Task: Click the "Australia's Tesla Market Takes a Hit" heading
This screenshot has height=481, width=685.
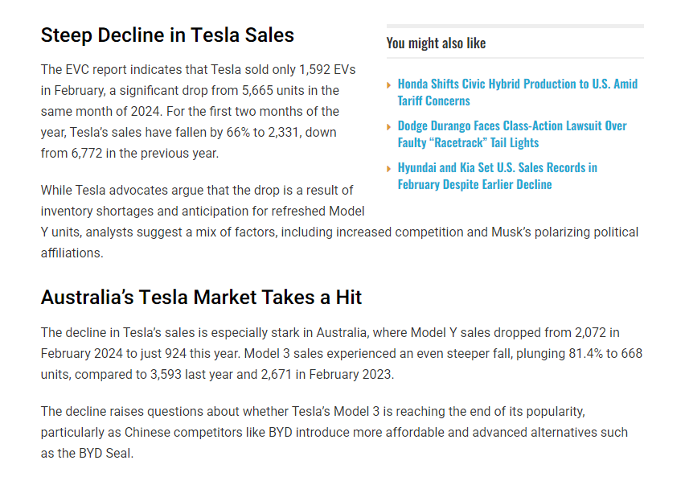Action: click(x=201, y=298)
